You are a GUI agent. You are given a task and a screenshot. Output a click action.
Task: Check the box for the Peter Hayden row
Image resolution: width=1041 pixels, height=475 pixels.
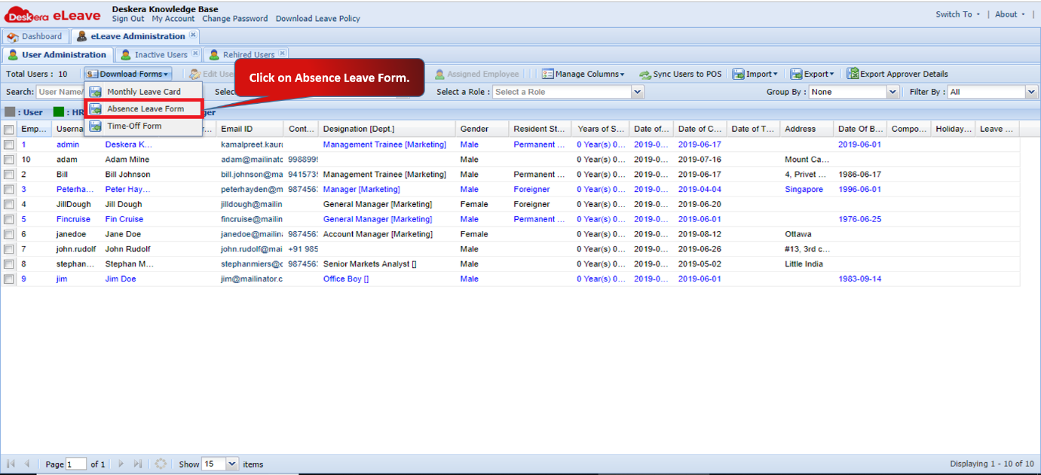click(x=9, y=190)
